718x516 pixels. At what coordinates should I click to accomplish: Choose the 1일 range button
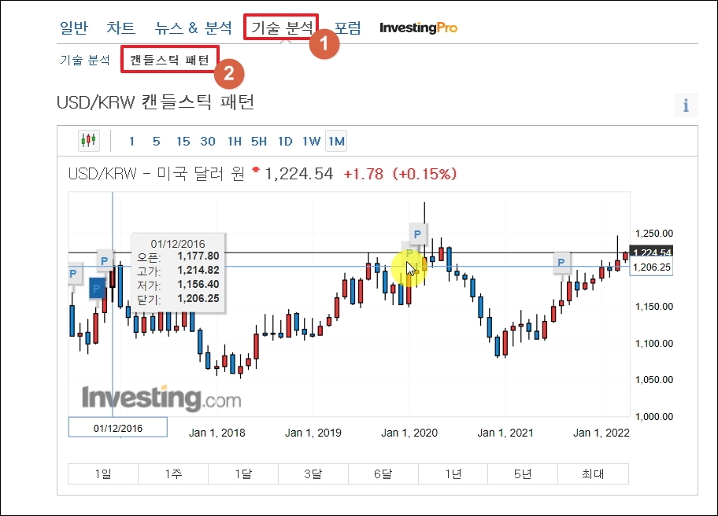[103, 474]
